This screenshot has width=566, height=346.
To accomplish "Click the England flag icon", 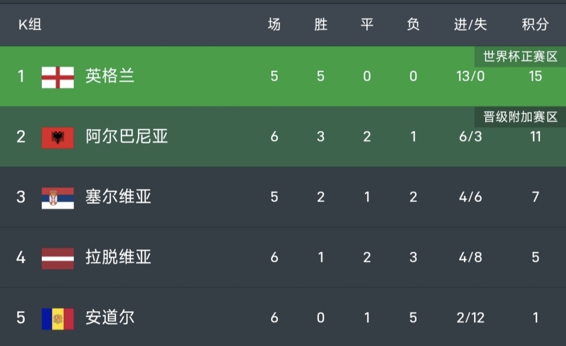I will click(x=58, y=77).
